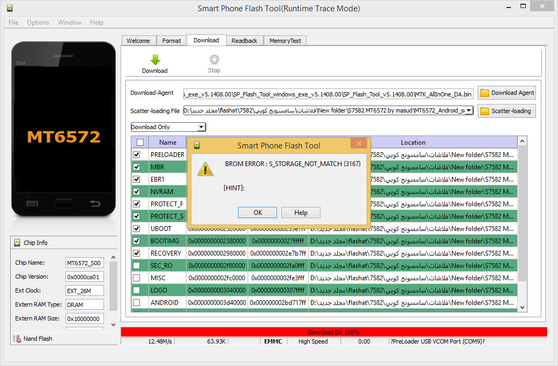
Task: Click the MT6572 phone image
Action: point(64,129)
